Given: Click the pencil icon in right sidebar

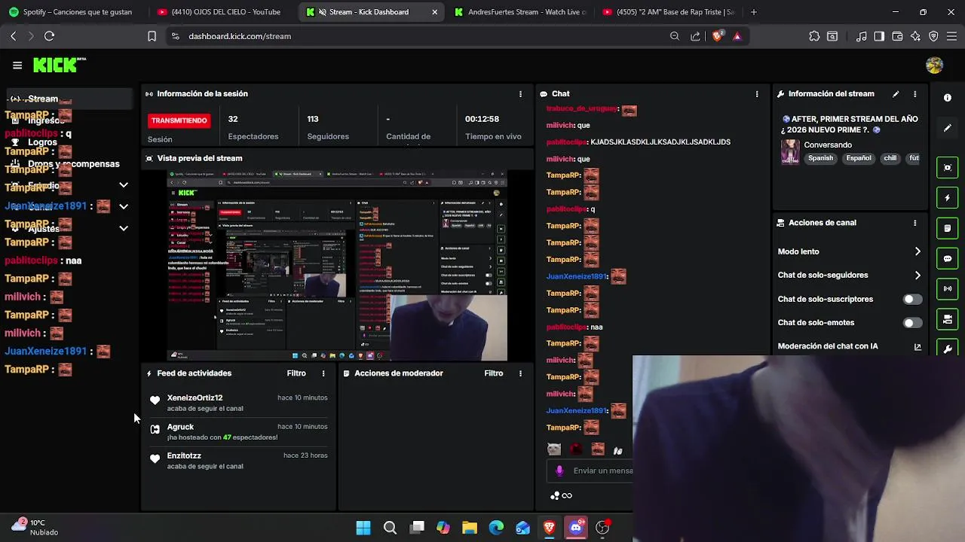Looking at the screenshot, I should (948, 128).
